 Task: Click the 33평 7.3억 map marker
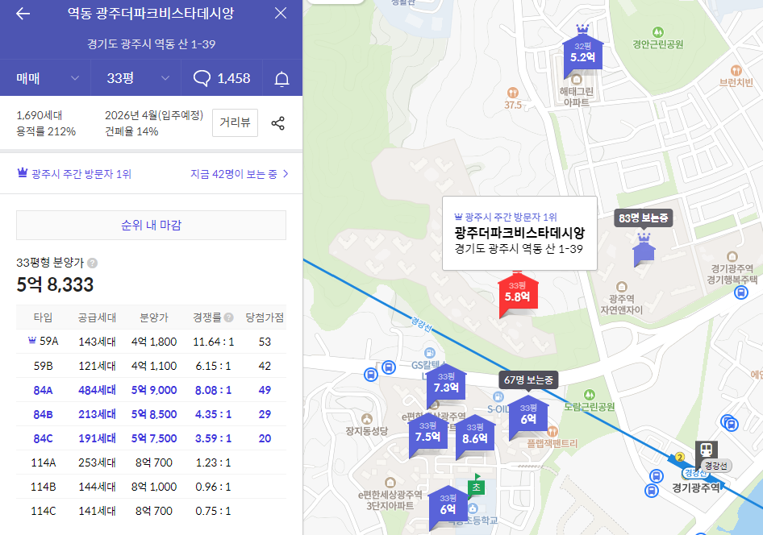(x=446, y=384)
